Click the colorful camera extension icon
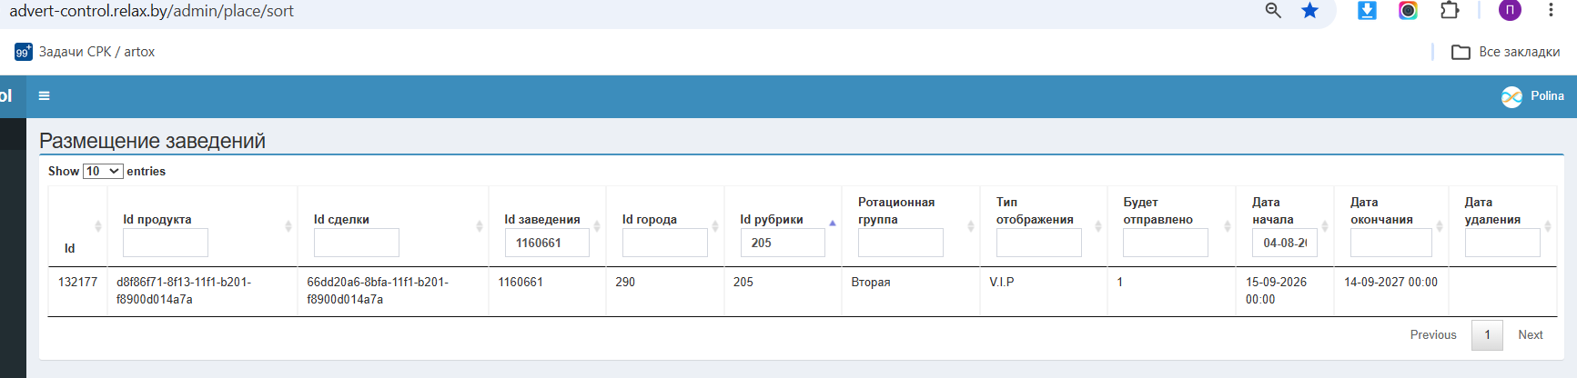This screenshot has width=1577, height=378. click(x=1408, y=11)
